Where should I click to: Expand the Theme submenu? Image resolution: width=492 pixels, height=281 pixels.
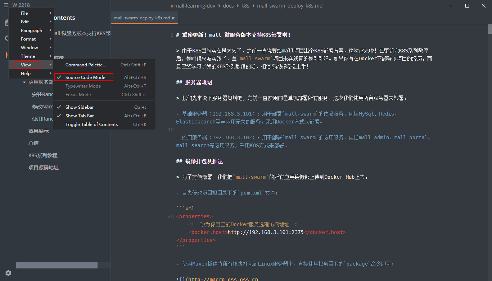click(x=27, y=56)
